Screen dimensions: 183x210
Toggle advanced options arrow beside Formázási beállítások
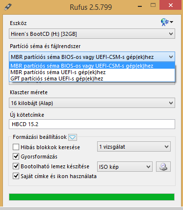point(73,137)
